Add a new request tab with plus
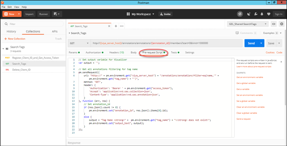 (116, 26)
